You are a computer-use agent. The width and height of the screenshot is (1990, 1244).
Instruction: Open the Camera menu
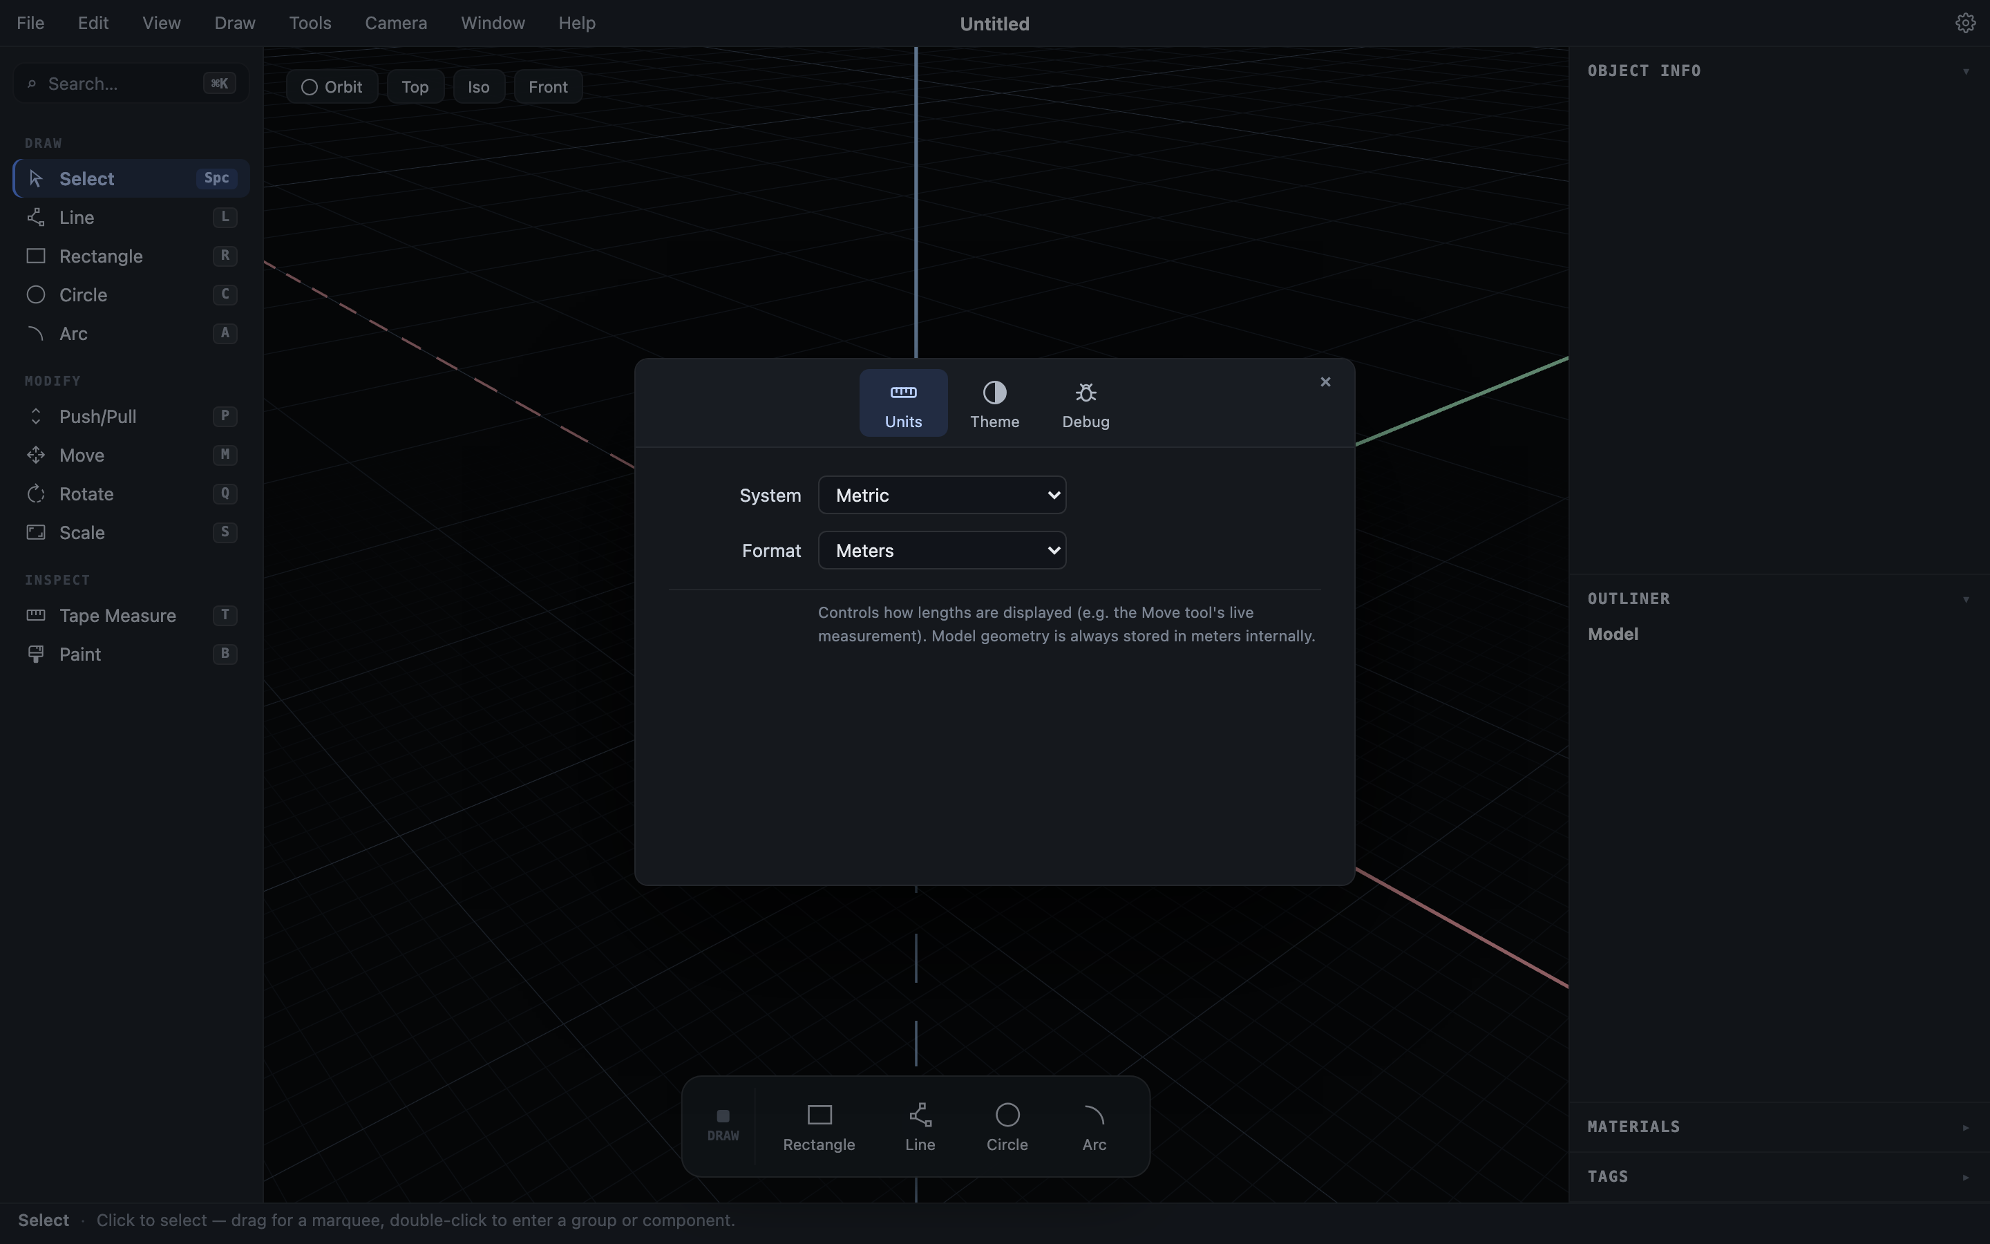tap(397, 23)
